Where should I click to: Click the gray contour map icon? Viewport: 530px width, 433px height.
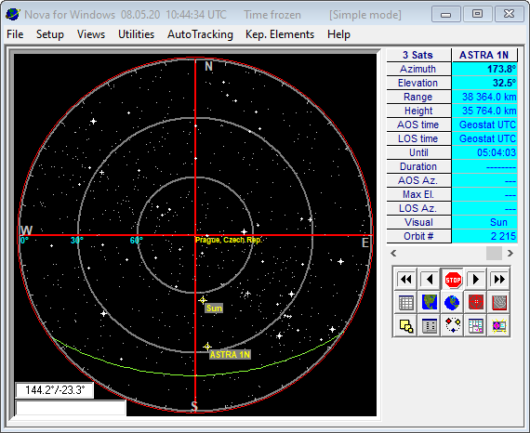(499, 302)
